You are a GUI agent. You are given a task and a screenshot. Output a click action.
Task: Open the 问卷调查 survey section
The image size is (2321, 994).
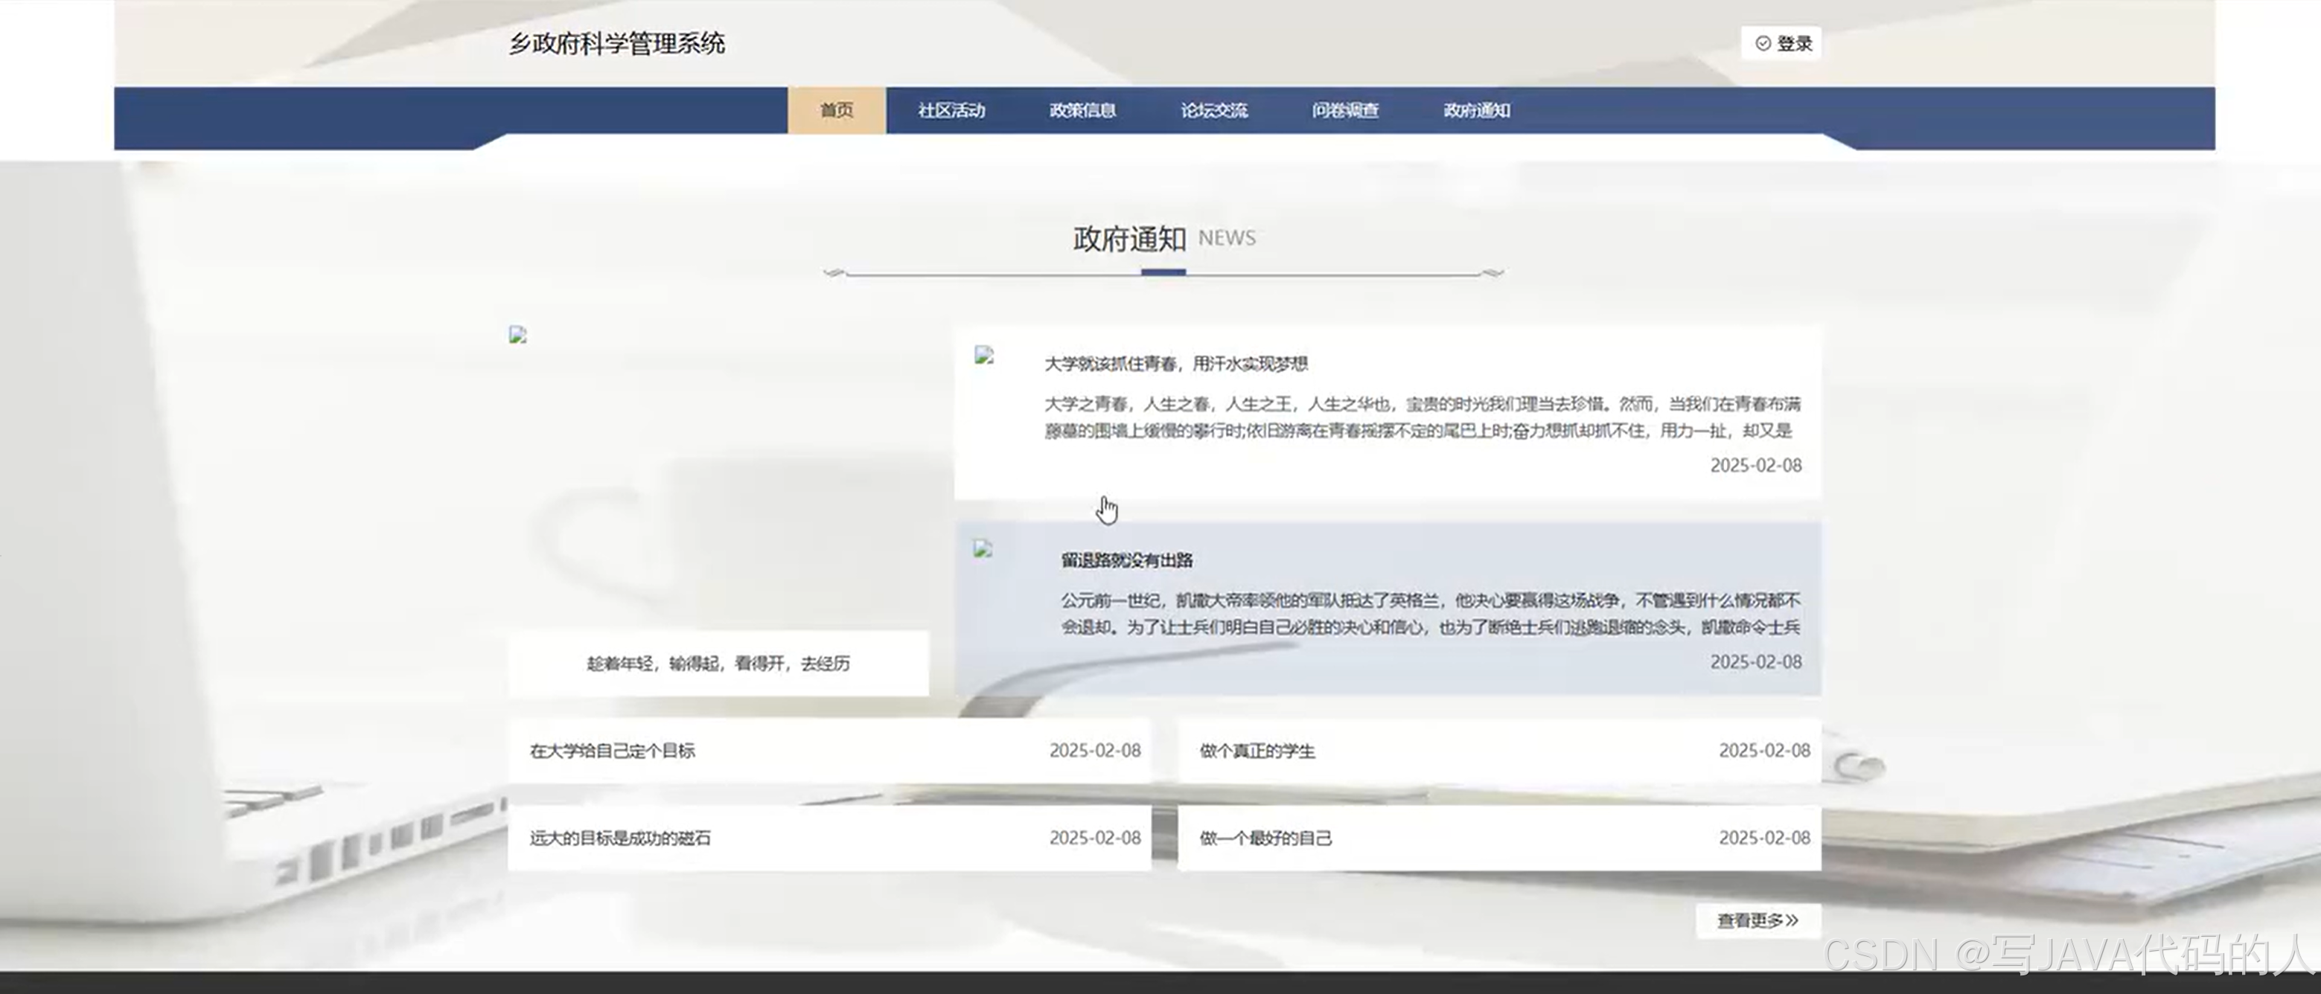point(1344,110)
